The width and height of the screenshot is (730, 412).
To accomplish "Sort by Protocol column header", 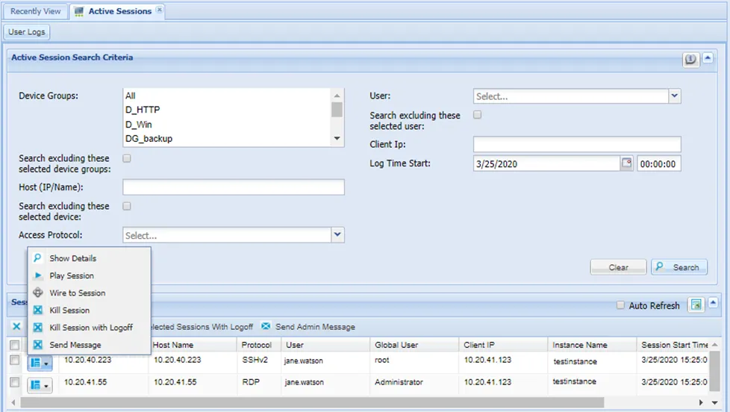I will pos(259,345).
